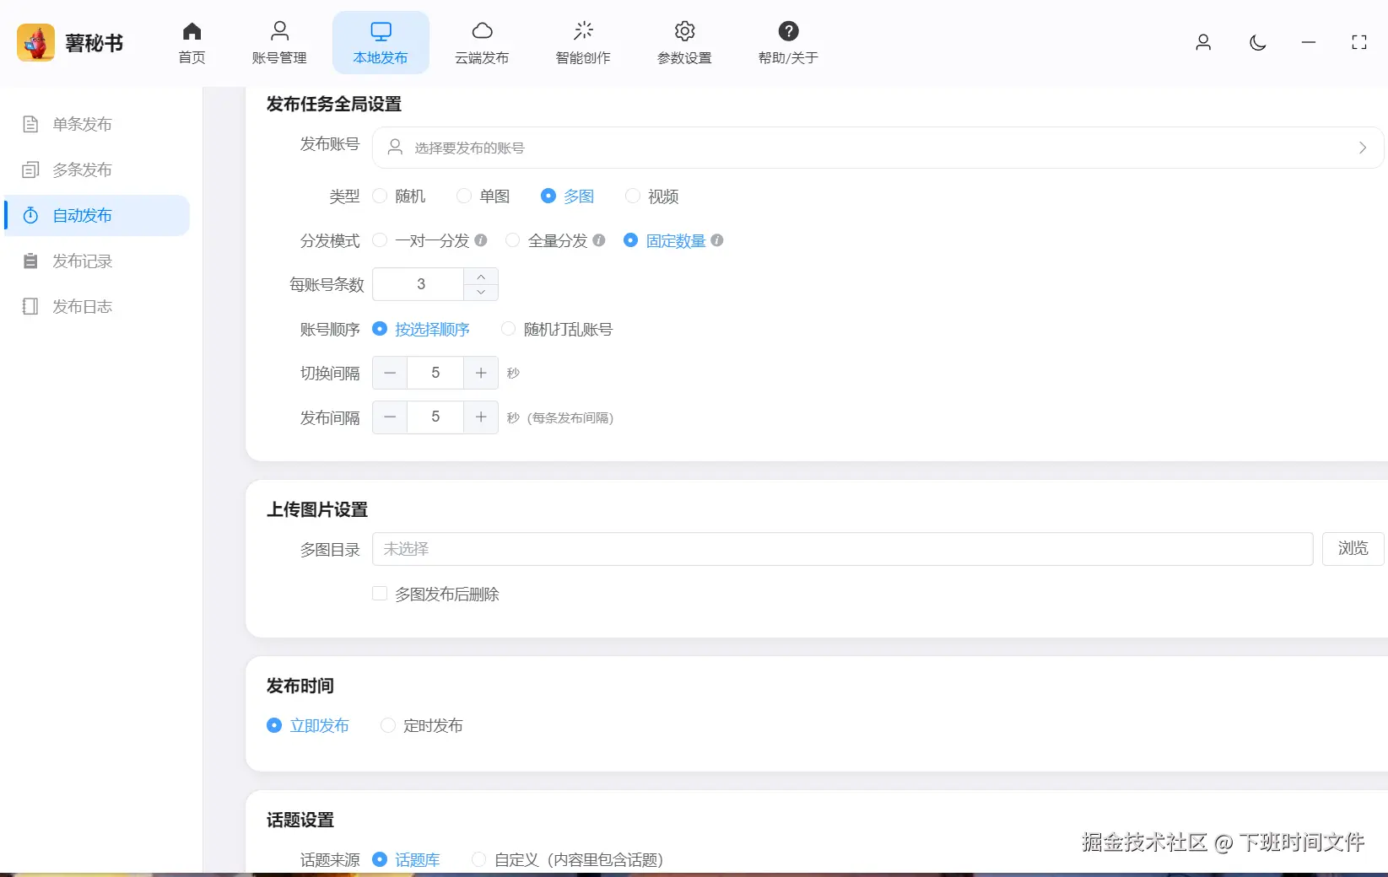Toggle dark mode with the moon icon
The height and width of the screenshot is (877, 1388).
pyautogui.click(x=1257, y=42)
